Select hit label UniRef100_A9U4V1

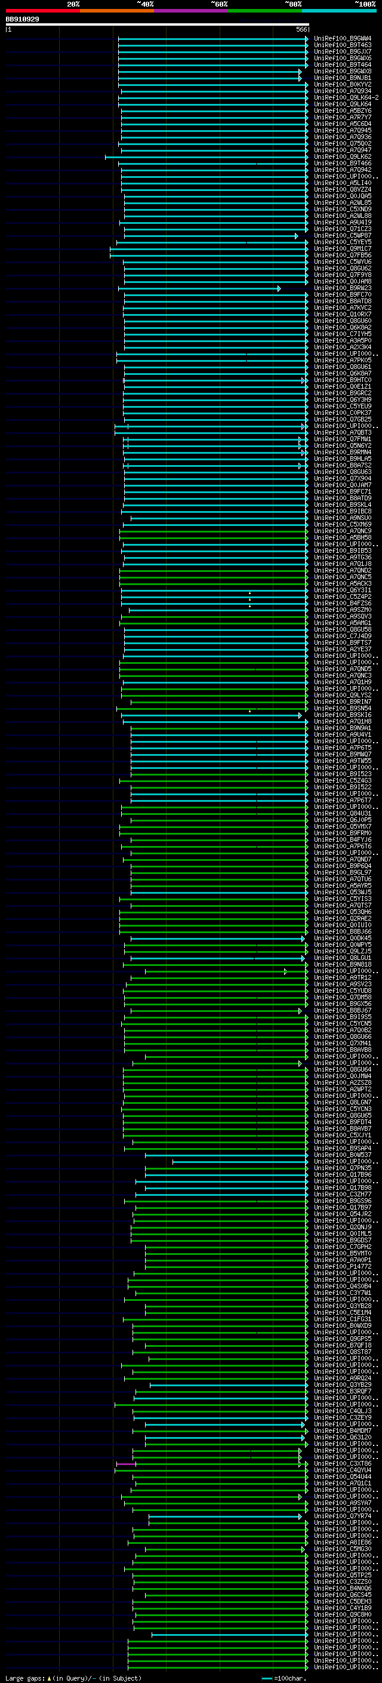(343, 734)
